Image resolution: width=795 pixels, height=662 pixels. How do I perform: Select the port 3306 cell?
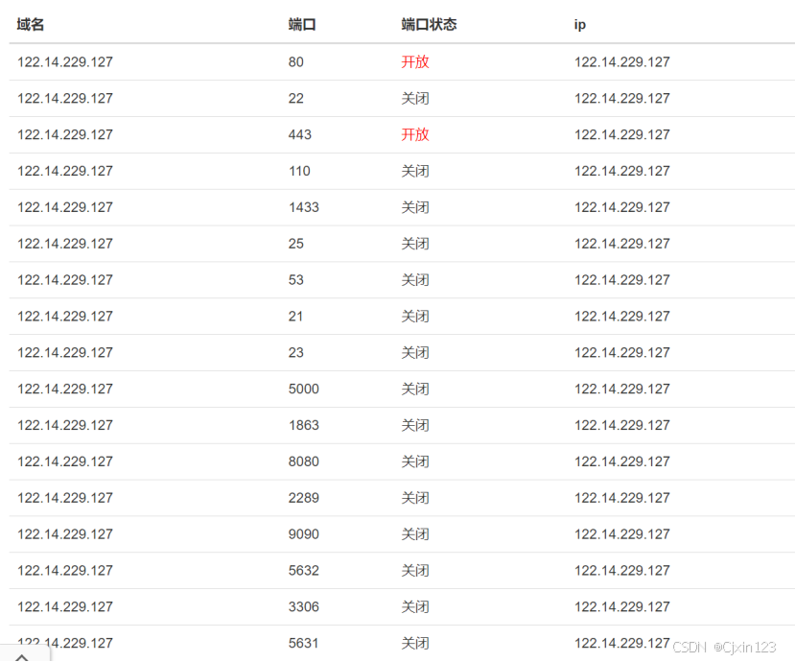[304, 606]
